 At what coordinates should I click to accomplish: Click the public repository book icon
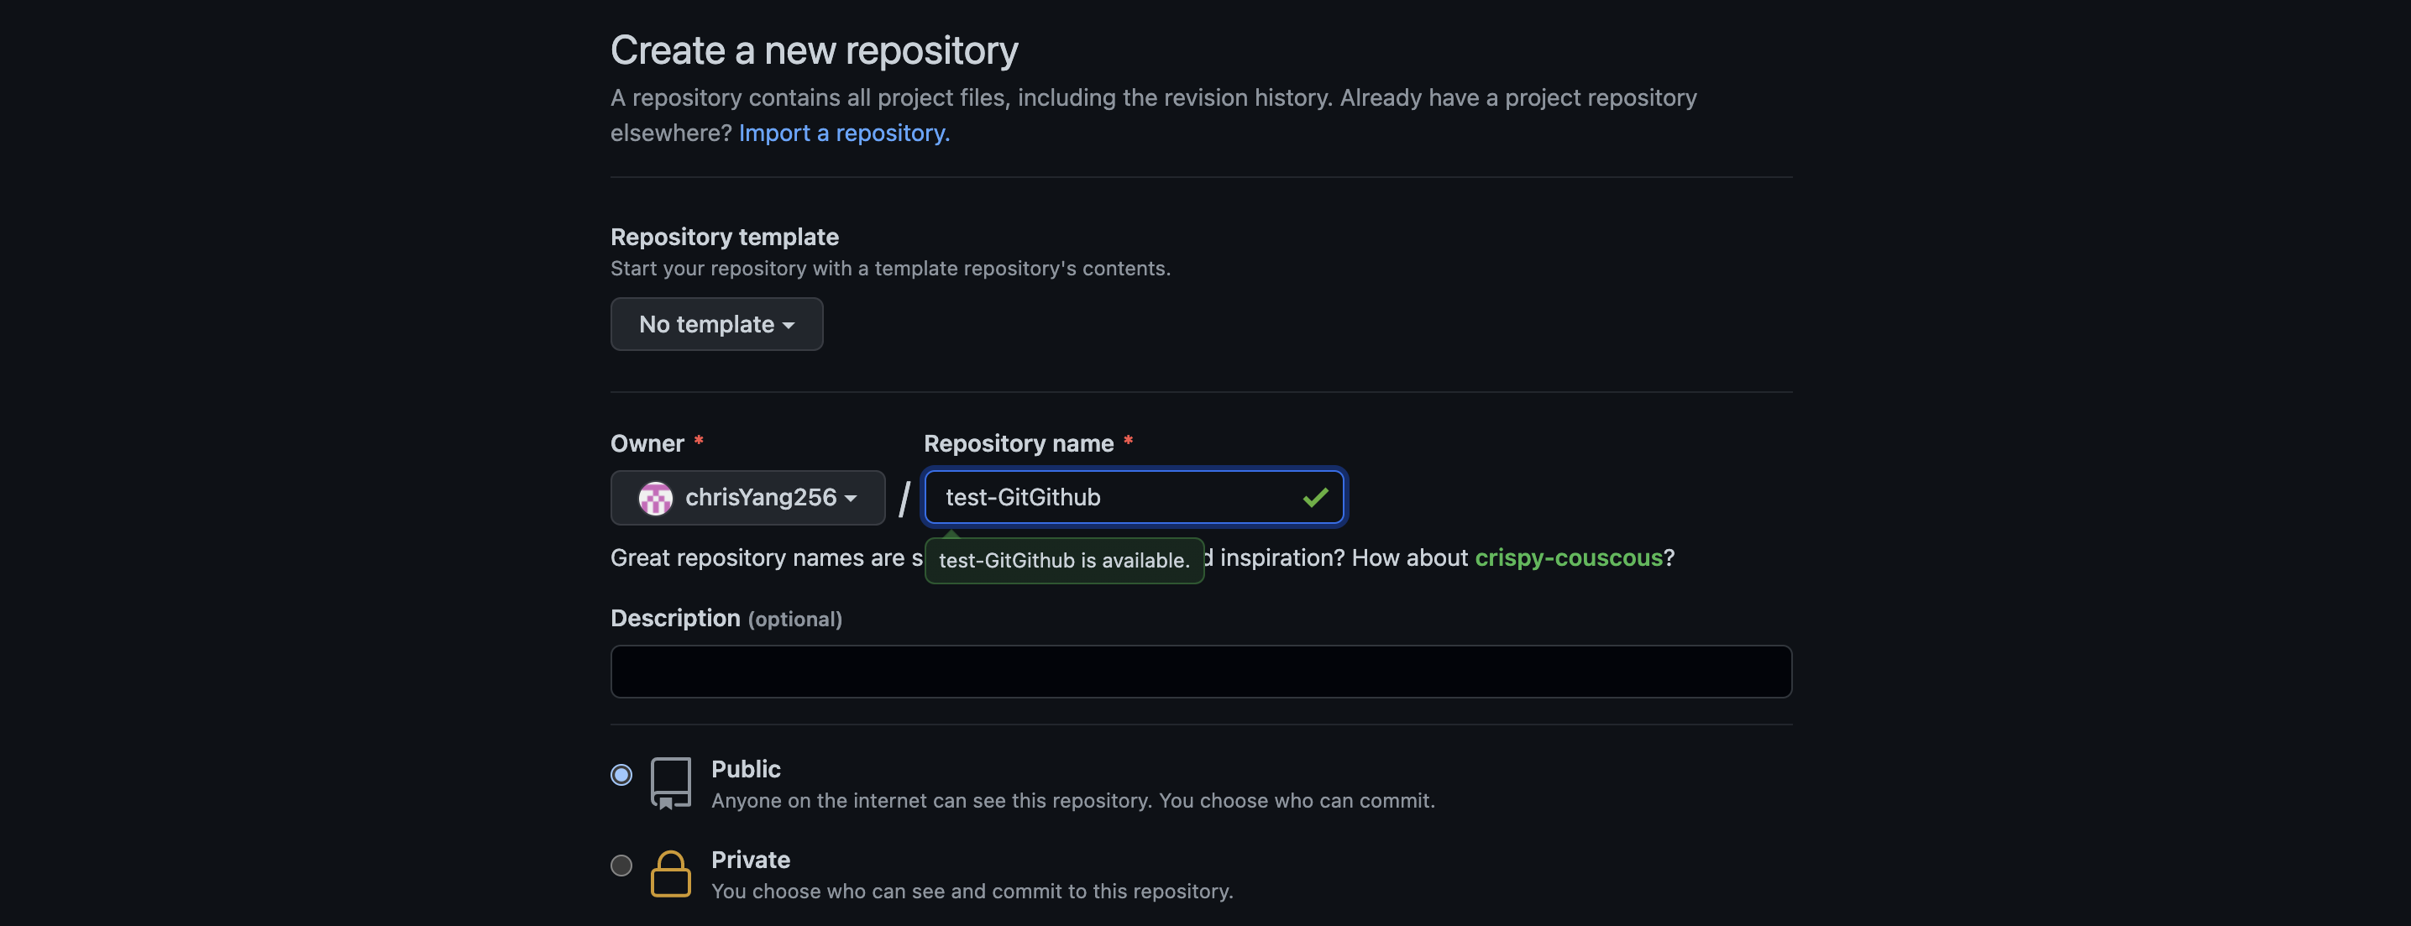(670, 782)
